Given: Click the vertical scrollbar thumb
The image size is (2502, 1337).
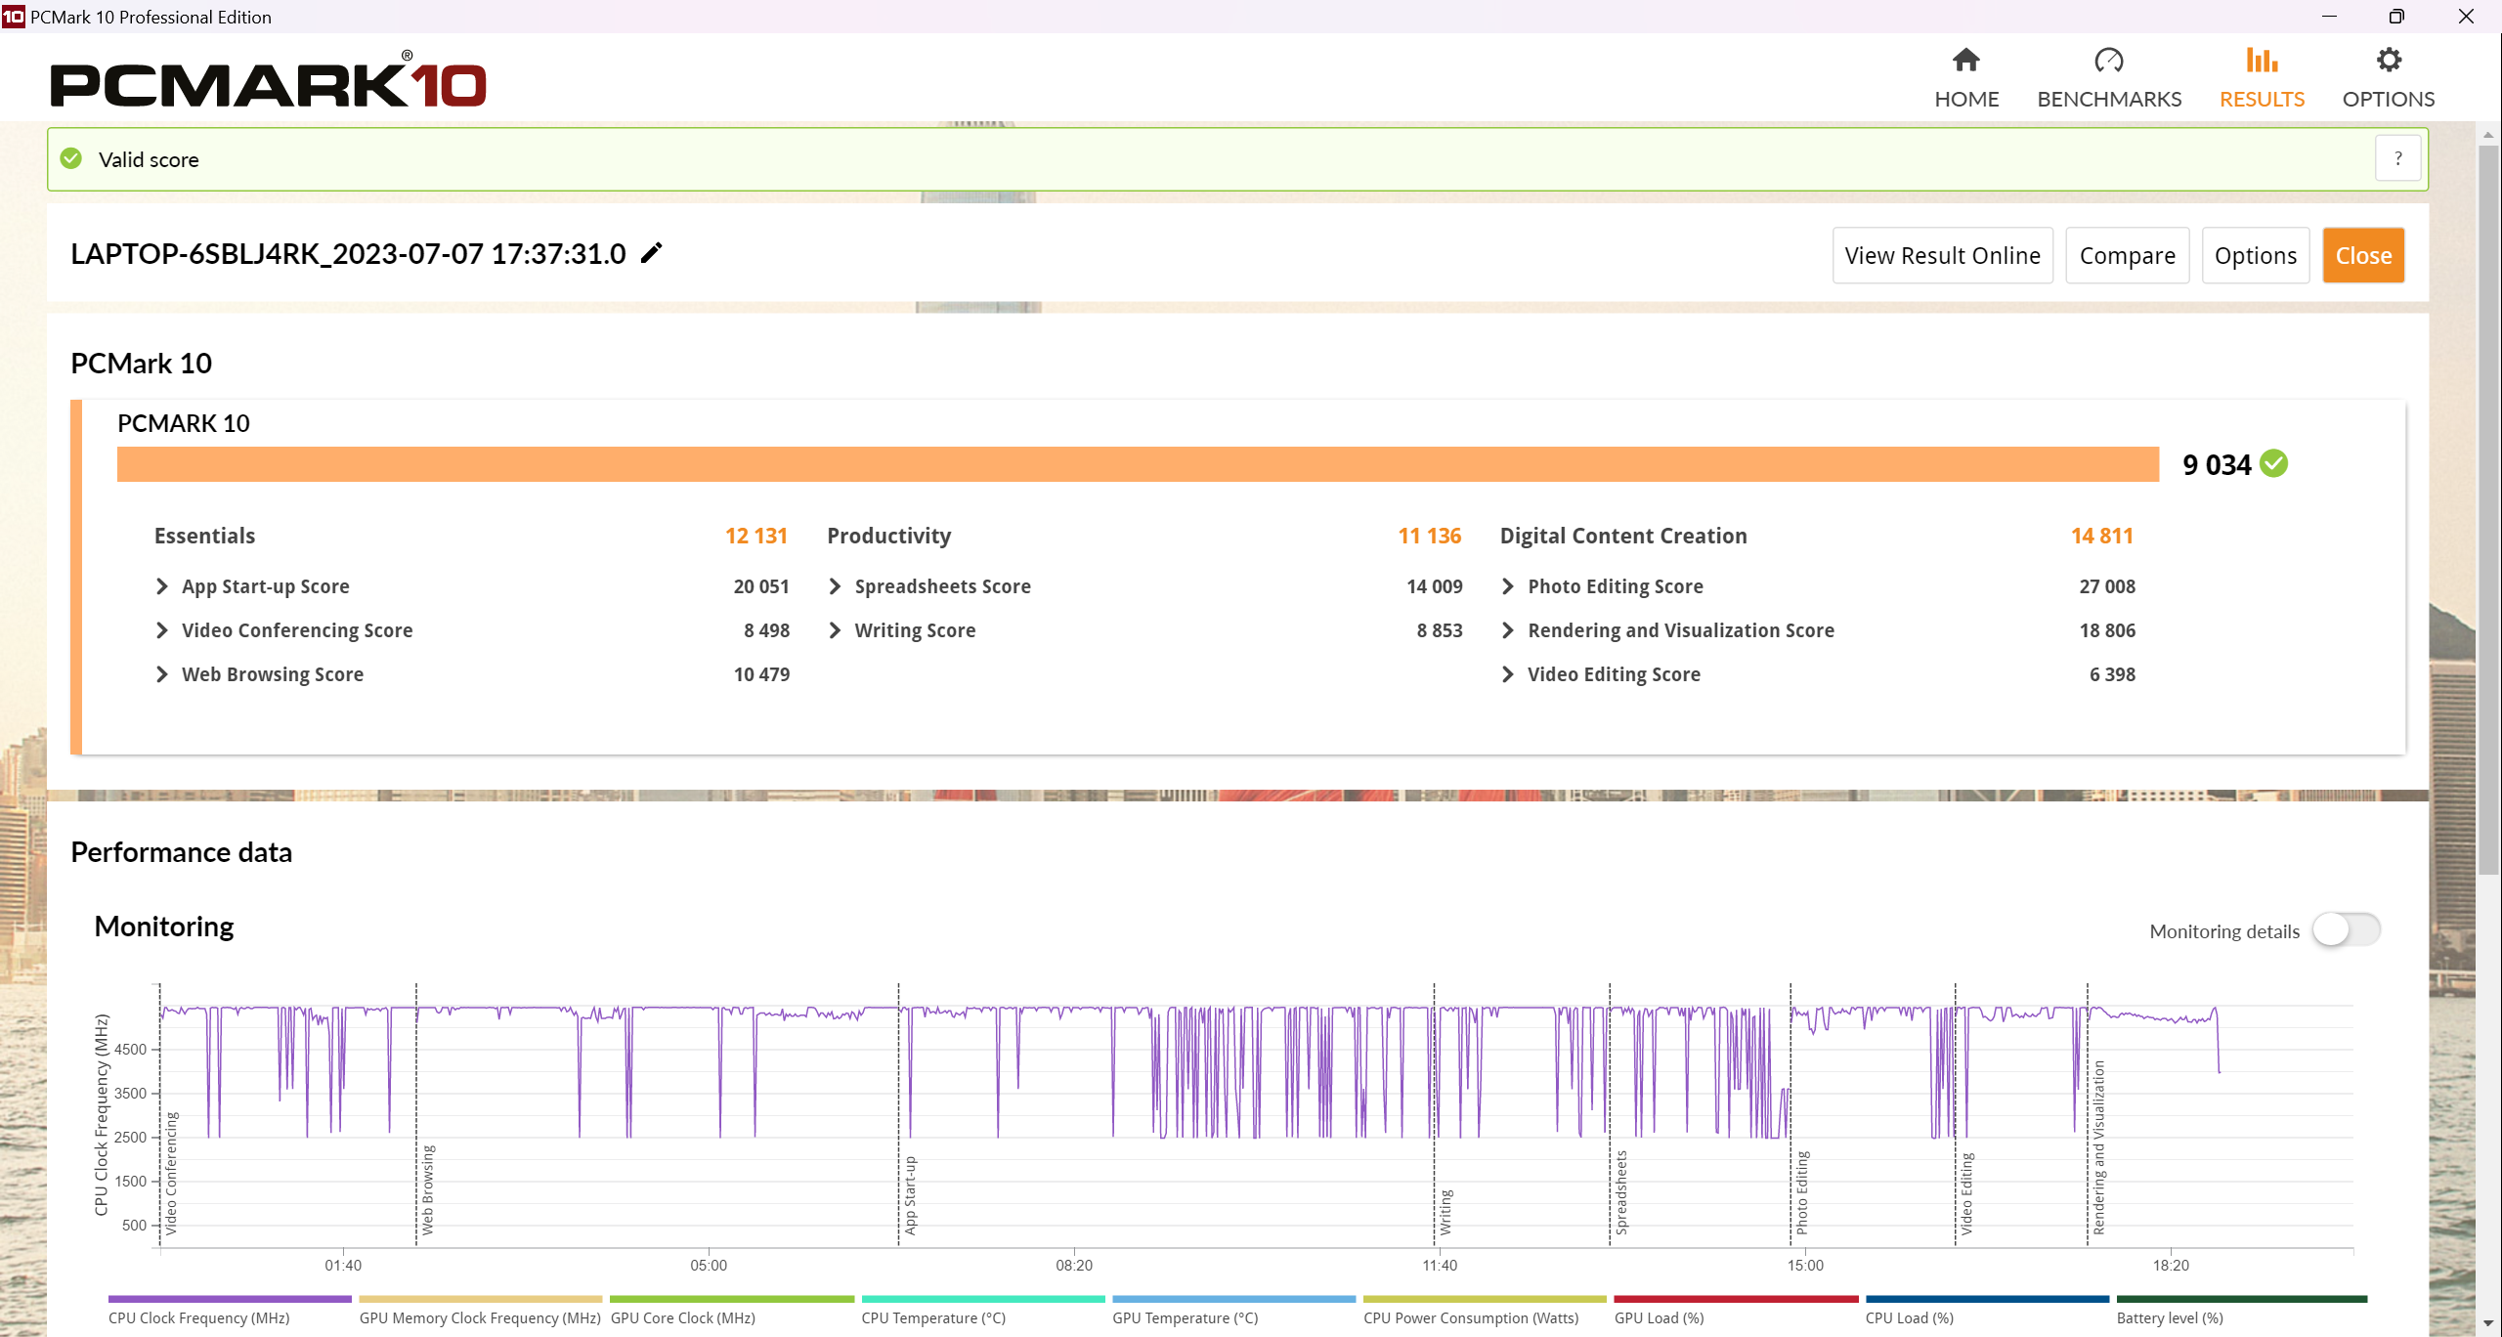Looking at the screenshot, I should (2488, 508).
